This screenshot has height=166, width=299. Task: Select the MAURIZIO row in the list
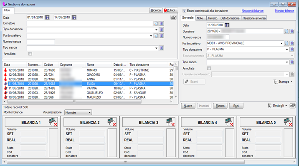click(x=89, y=97)
